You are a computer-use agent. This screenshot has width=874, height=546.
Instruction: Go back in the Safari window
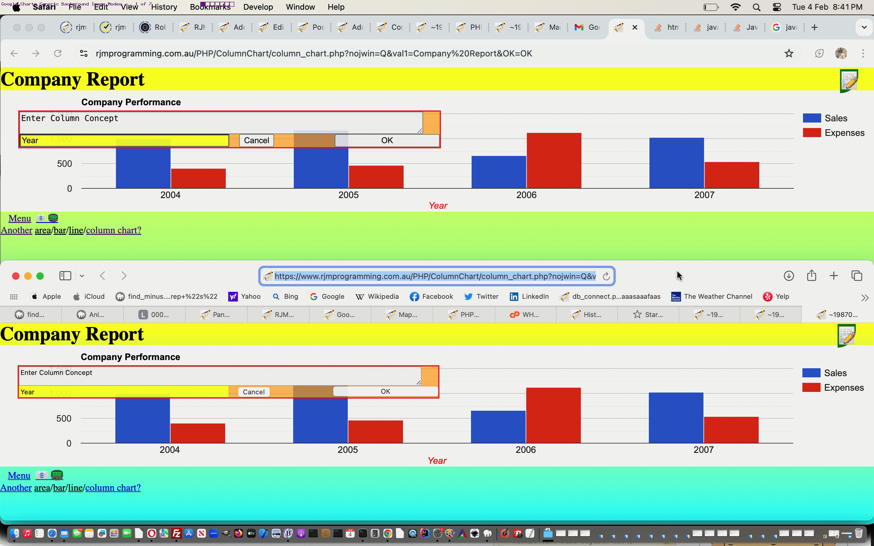(103, 276)
